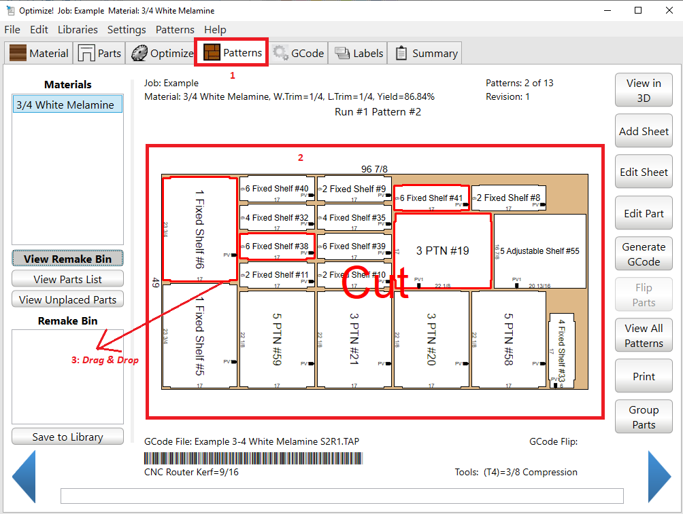This screenshot has height=514, width=683.
Task: Click the Summary tab clipboard icon
Action: click(401, 53)
